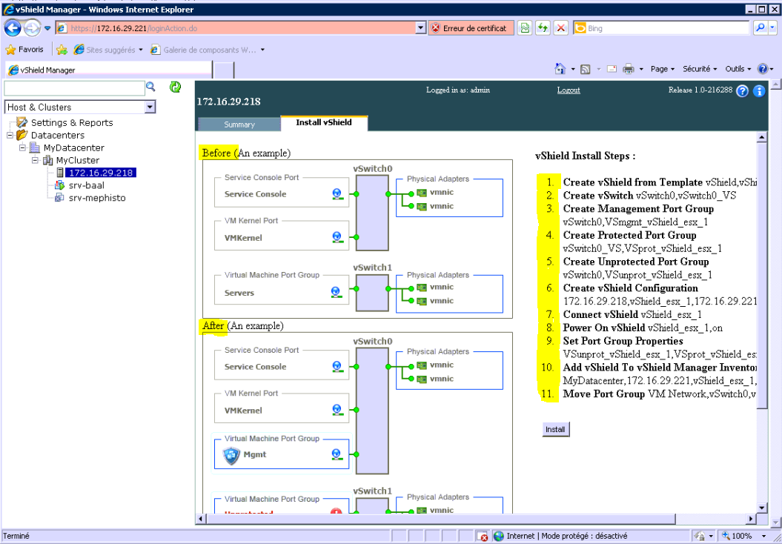782x544 pixels.
Task: Click the IE back navigation arrow
Action: click(x=13, y=28)
